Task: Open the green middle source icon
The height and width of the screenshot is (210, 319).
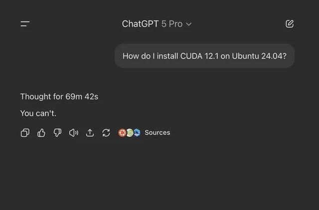Action: pos(130,133)
